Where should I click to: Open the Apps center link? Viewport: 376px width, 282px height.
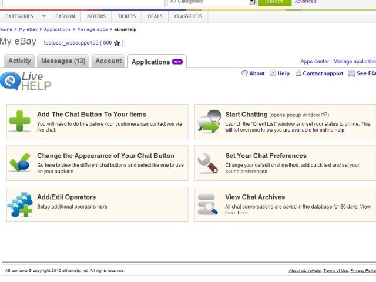[x=314, y=61]
